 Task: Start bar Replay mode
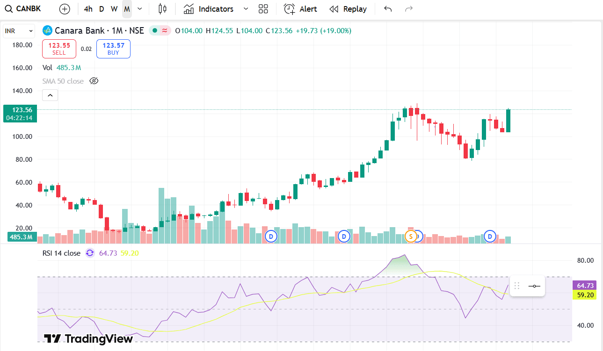pos(348,9)
